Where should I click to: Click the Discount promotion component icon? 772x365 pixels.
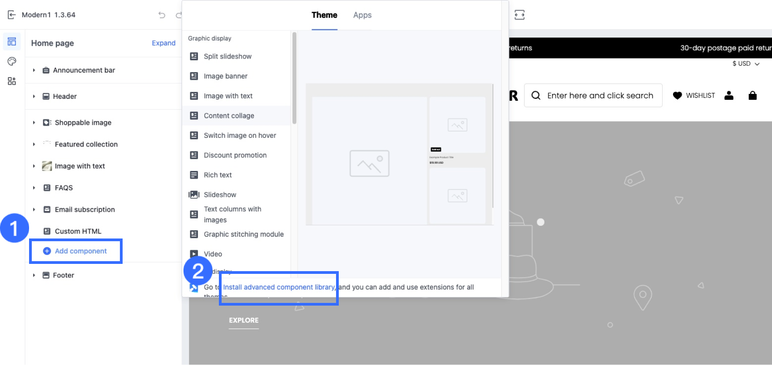pyautogui.click(x=194, y=155)
